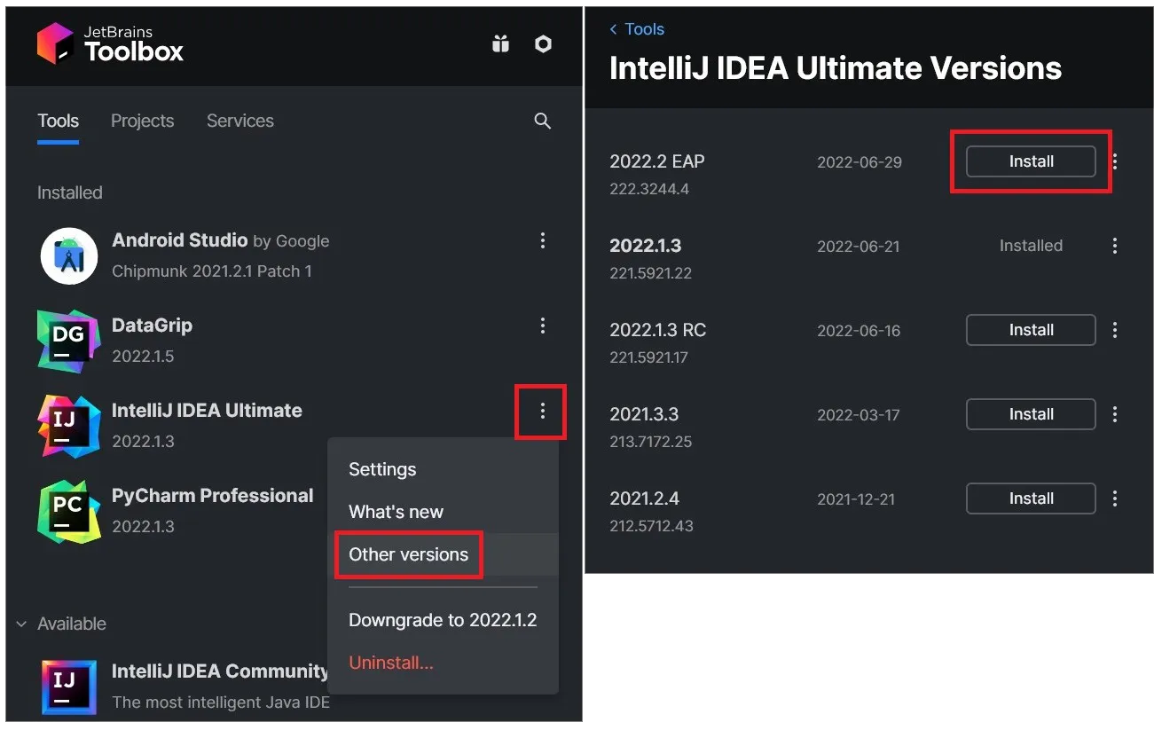Open the three-dot menu for Android Studio
The image size is (1162, 730).
click(543, 240)
